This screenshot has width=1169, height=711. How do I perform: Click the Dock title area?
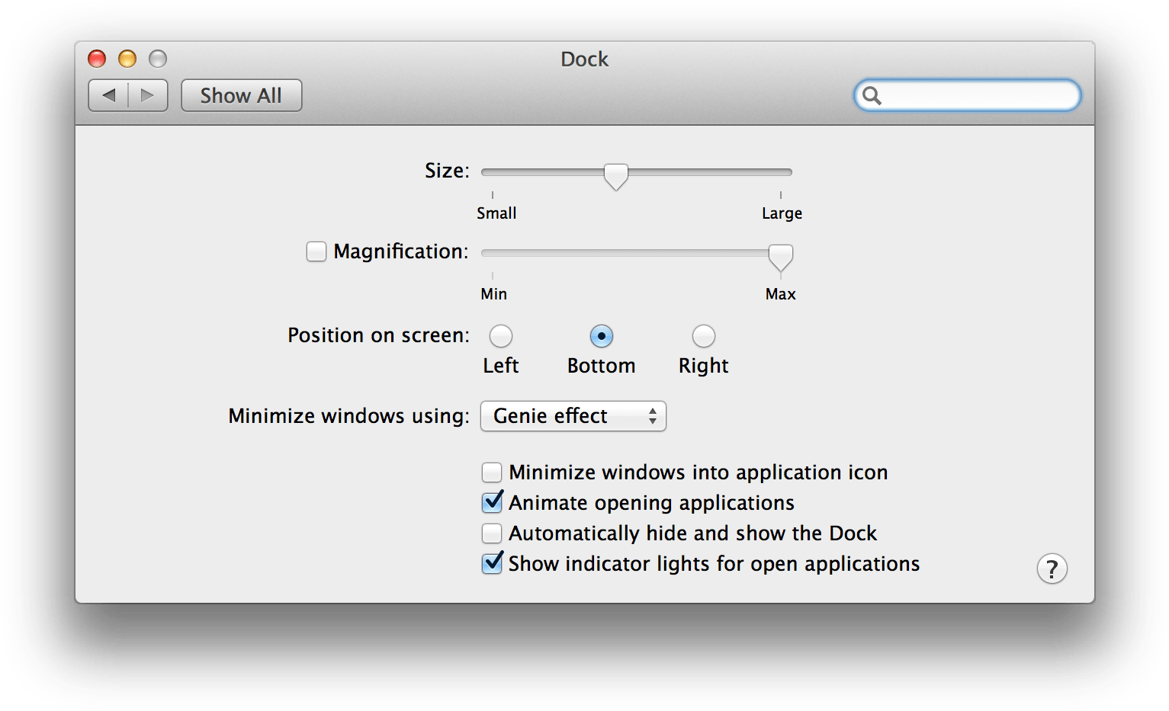584,59
